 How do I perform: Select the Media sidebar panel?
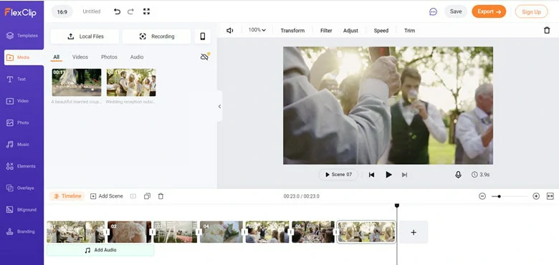click(x=24, y=57)
